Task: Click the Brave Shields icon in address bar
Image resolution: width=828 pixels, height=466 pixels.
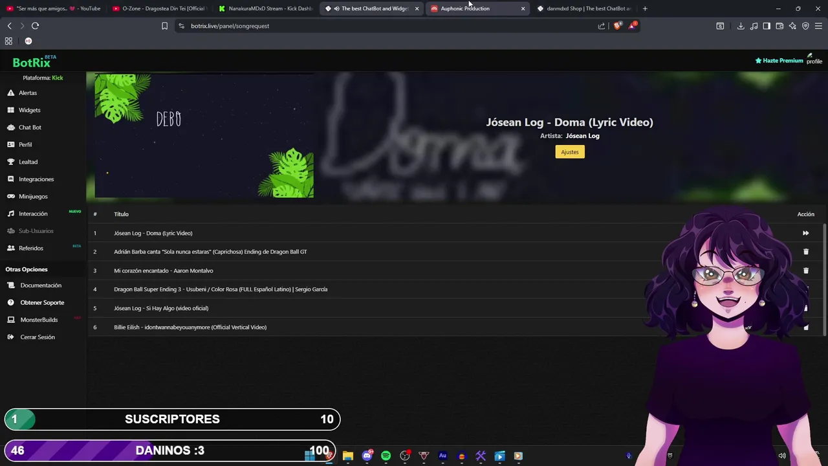Action: (x=617, y=26)
